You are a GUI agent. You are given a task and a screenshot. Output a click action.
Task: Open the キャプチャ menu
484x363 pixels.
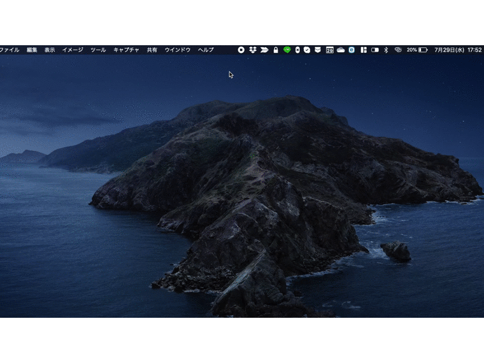point(126,50)
